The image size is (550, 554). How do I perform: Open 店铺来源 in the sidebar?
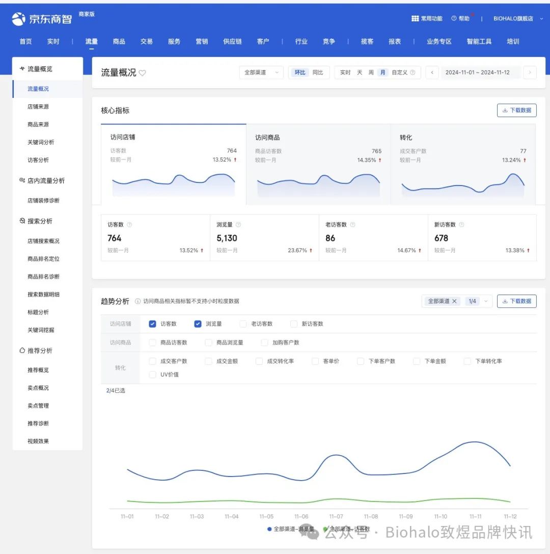pyautogui.click(x=38, y=107)
